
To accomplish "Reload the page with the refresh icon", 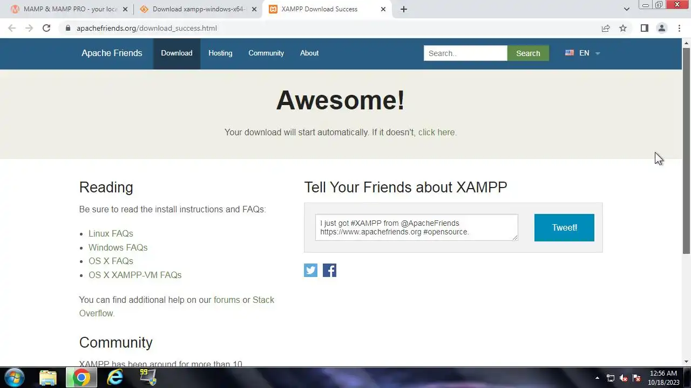I will [x=46, y=28].
